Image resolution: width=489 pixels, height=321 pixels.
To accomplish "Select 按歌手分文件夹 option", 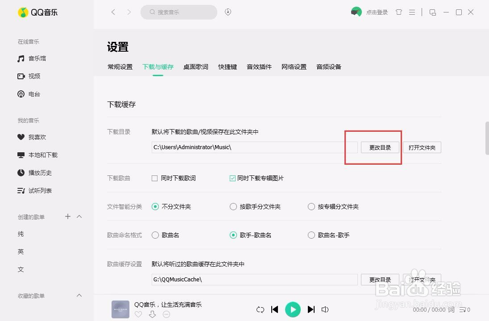I will (x=233, y=207).
